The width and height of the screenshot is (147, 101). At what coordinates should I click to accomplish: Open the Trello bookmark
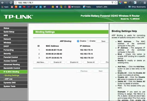tap(87, 7)
